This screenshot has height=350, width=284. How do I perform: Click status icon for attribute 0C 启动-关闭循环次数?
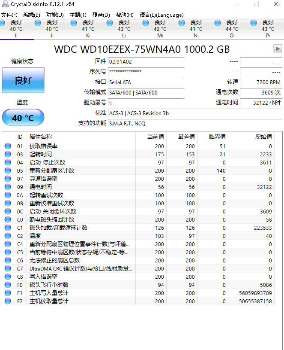pos(8,211)
